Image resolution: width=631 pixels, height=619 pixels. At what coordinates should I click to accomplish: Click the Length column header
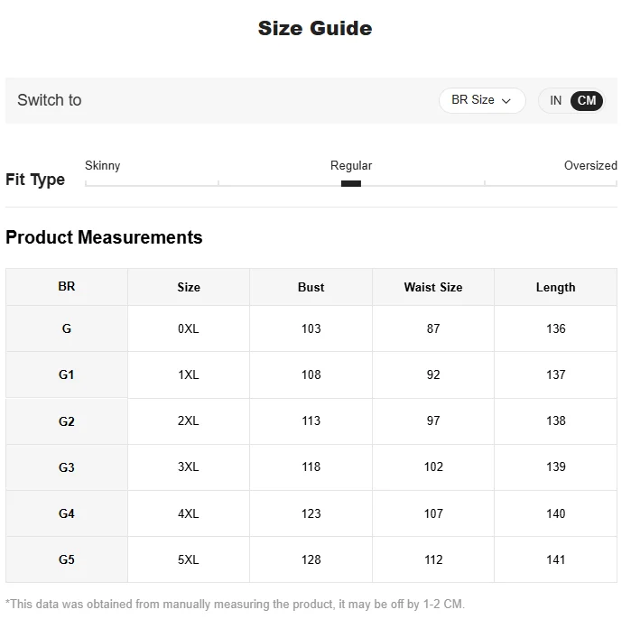click(555, 287)
